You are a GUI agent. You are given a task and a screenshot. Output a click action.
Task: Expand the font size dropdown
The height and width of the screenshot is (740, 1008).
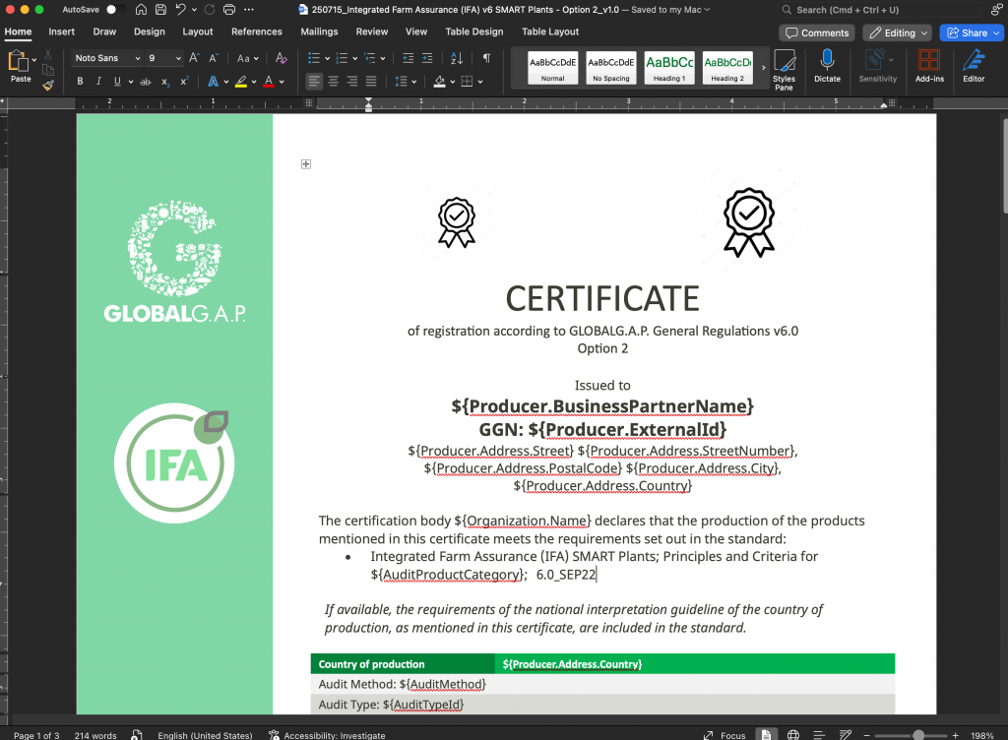pos(177,59)
